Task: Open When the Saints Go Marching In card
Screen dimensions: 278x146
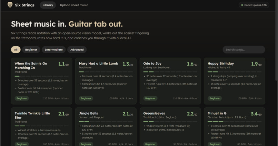Action: point(42,81)
